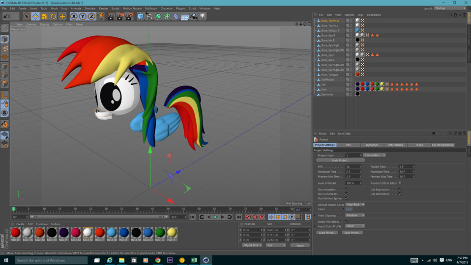471x265 pixels.
Task: Enable Render LOD in Editor checkbox
Action: (400, 183)
